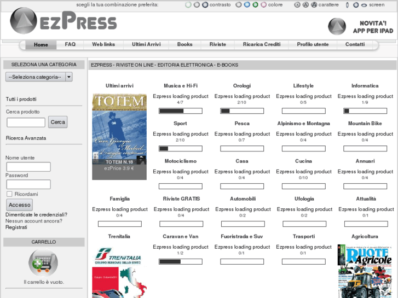Viewport: 398px width, 298px height.
Task: Tick the Ricordami checkbox
Action: point(9,194)
